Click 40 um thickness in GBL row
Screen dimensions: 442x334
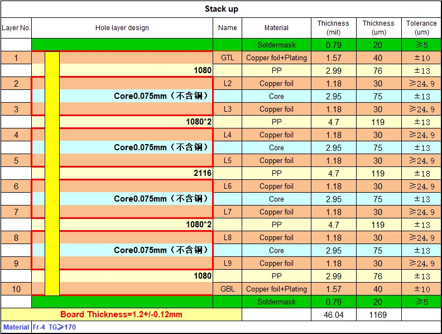point(378,289)
